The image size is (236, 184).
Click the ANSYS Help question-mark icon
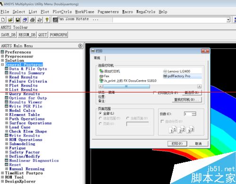click(x=47, y=20)
